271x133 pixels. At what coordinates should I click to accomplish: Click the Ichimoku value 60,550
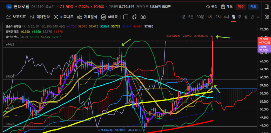coord(25,31)
